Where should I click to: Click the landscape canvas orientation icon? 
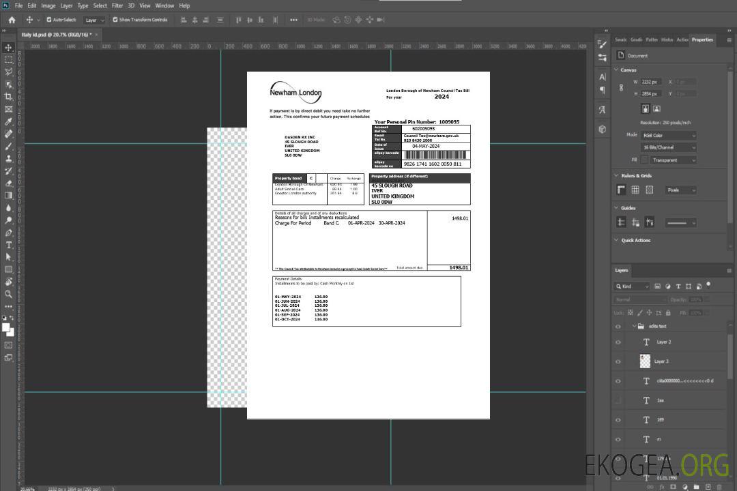point(656,108)
